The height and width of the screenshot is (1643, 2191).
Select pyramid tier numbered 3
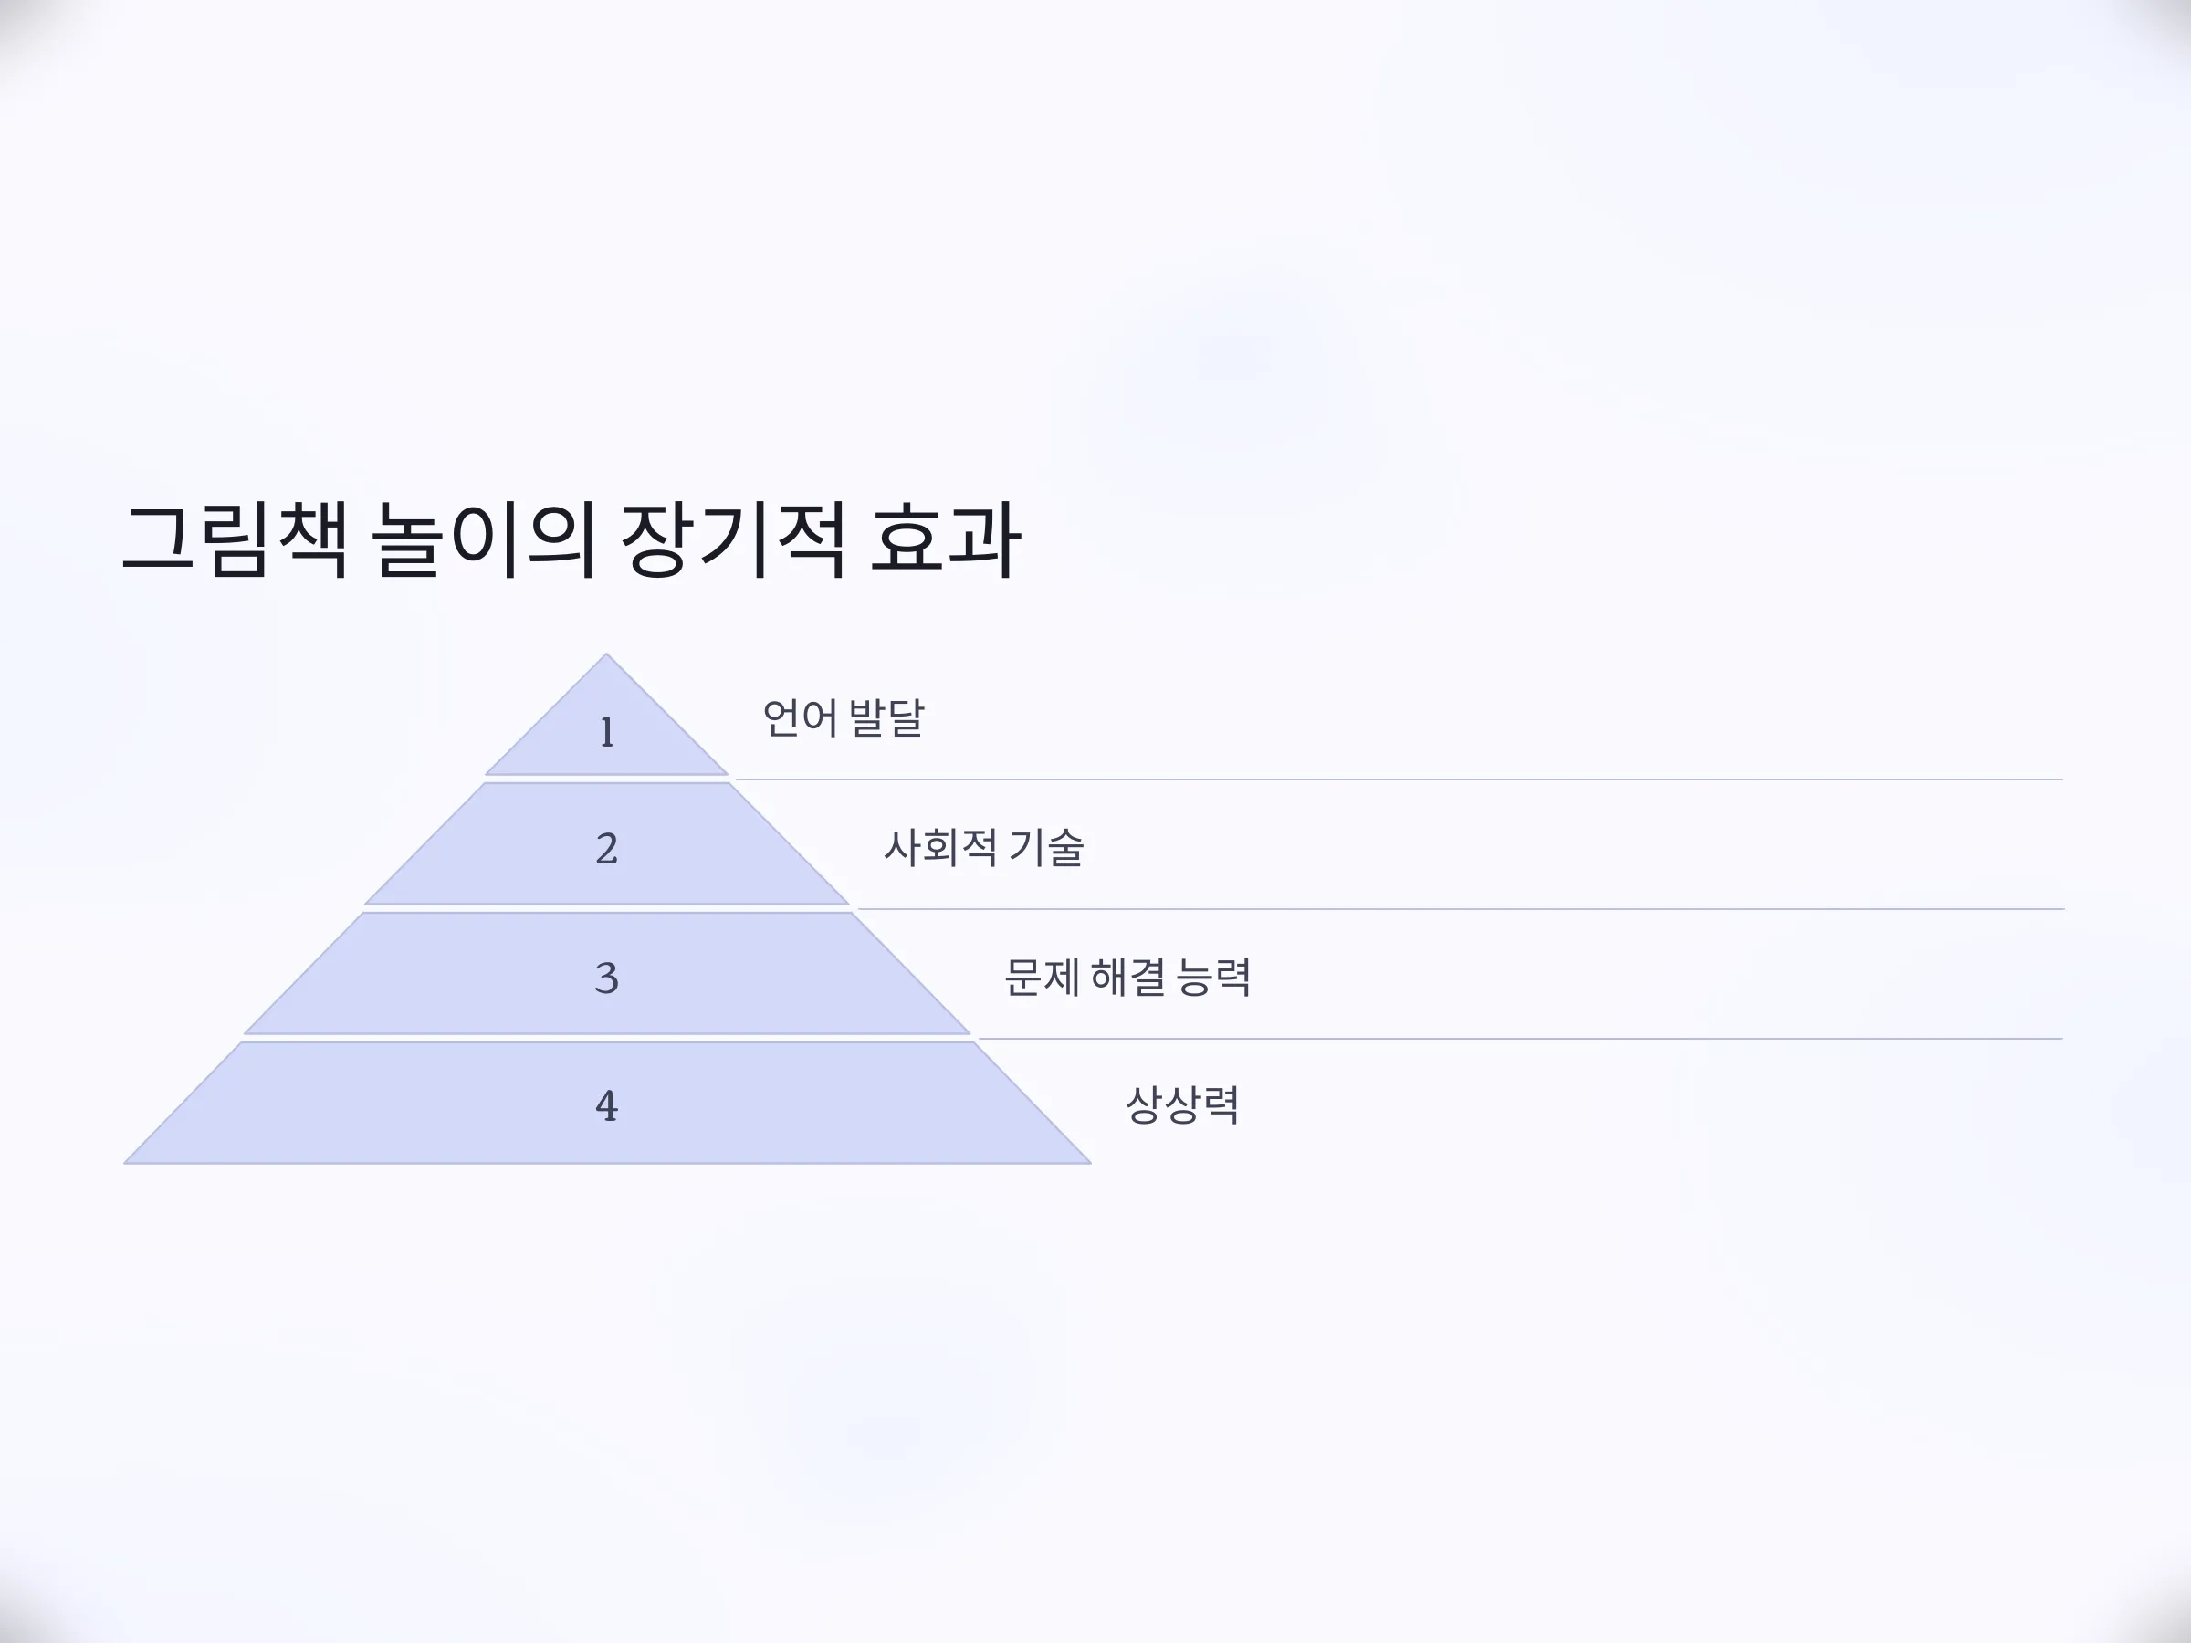click(x=606, y=974)
